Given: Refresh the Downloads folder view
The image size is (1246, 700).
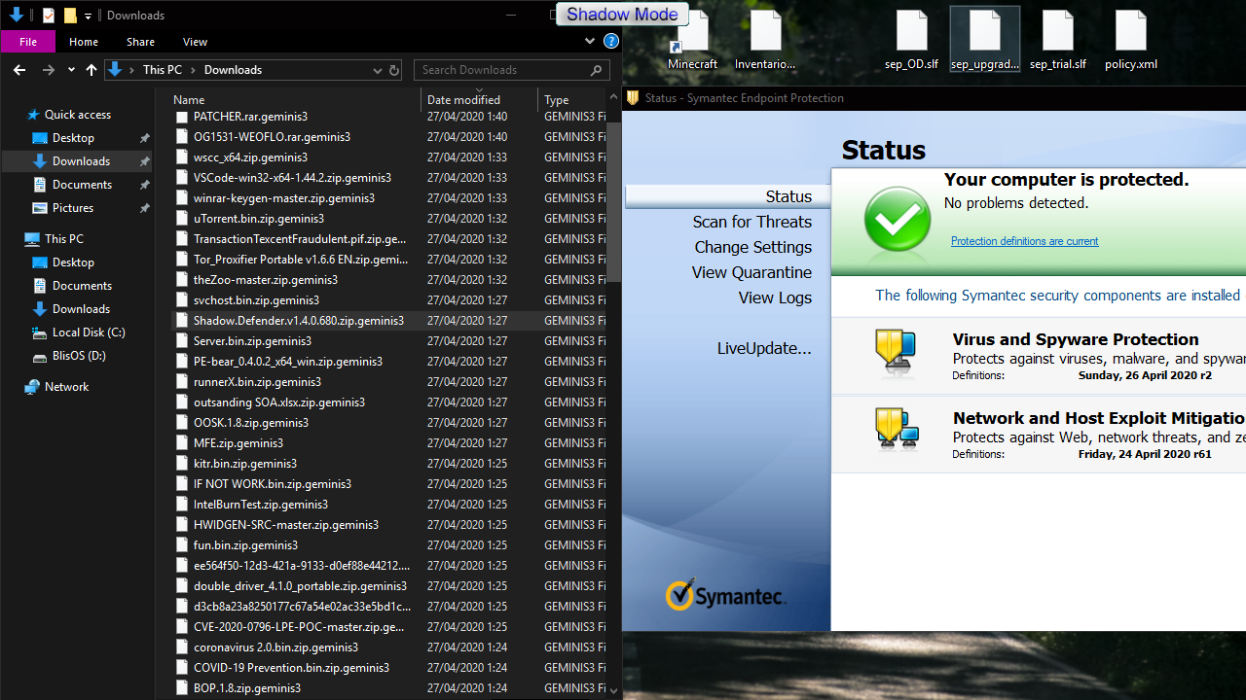Looking at the screenshot, I should coord(394,70).
